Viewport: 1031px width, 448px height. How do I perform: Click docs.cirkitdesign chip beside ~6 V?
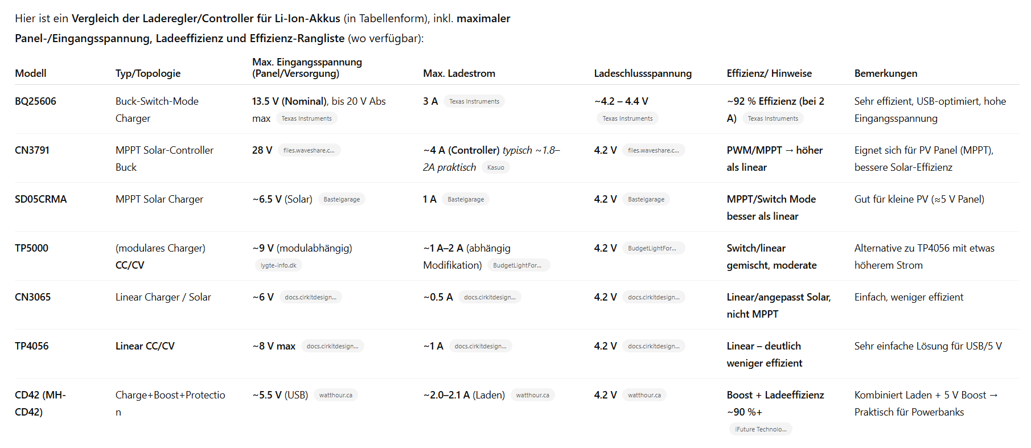pos(310,297)
